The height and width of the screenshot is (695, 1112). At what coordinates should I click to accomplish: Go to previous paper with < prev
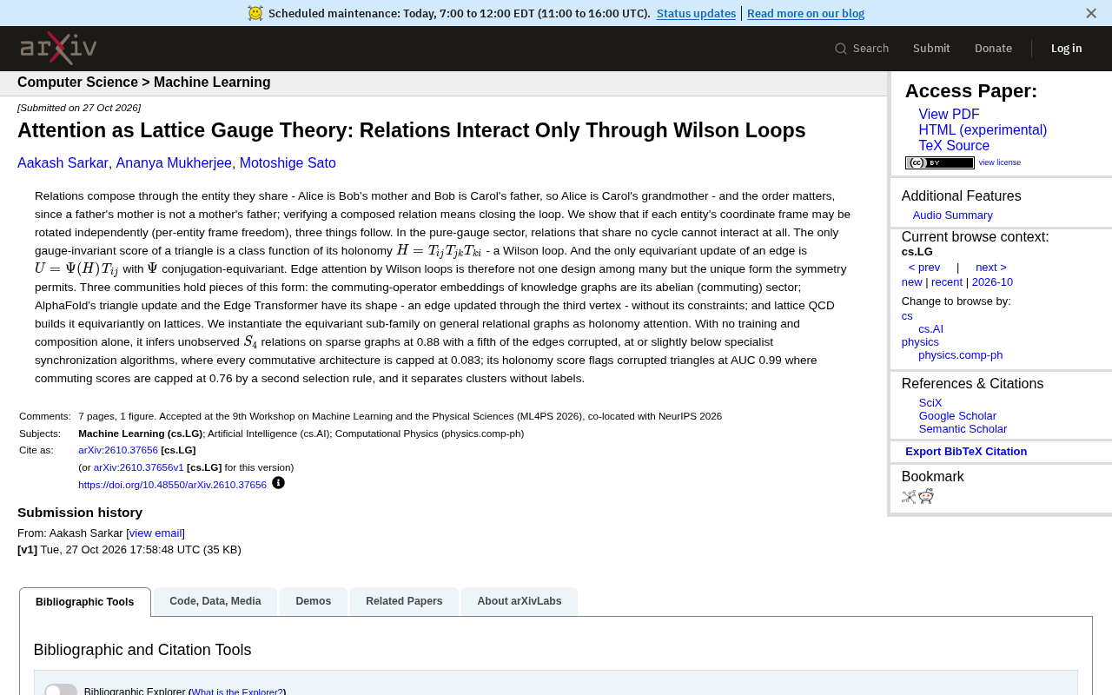pos(924,268)
